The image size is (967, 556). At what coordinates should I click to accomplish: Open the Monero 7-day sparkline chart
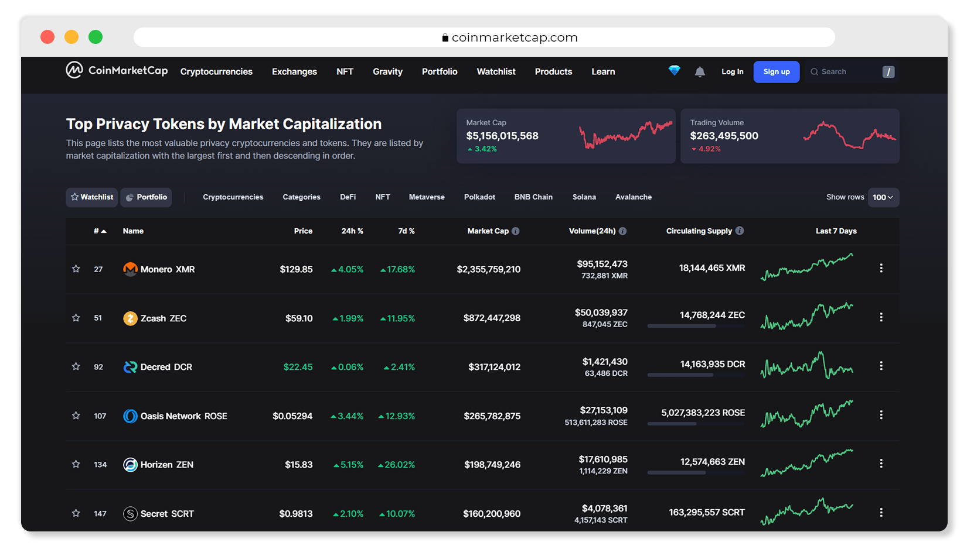coord(807,267)
